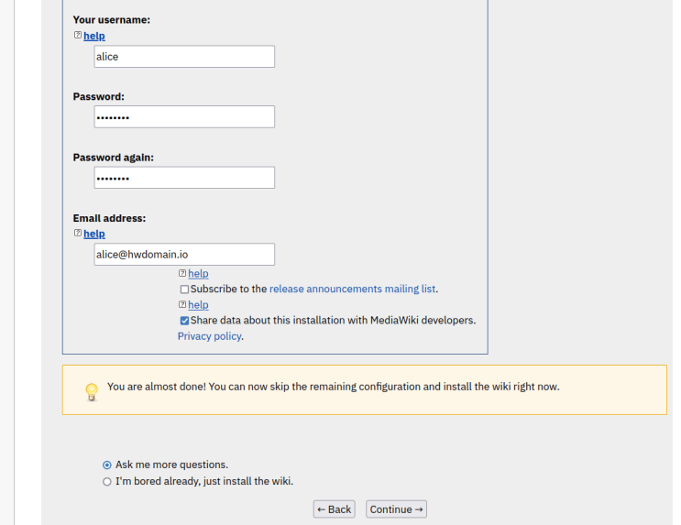Open the help link under Your username
This screenshot has height=525, width=681.
(94, 36)
